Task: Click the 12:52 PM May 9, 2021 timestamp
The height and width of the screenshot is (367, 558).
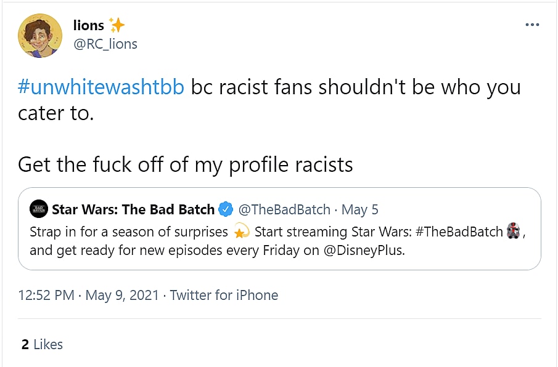Action: tap(89, 295)
